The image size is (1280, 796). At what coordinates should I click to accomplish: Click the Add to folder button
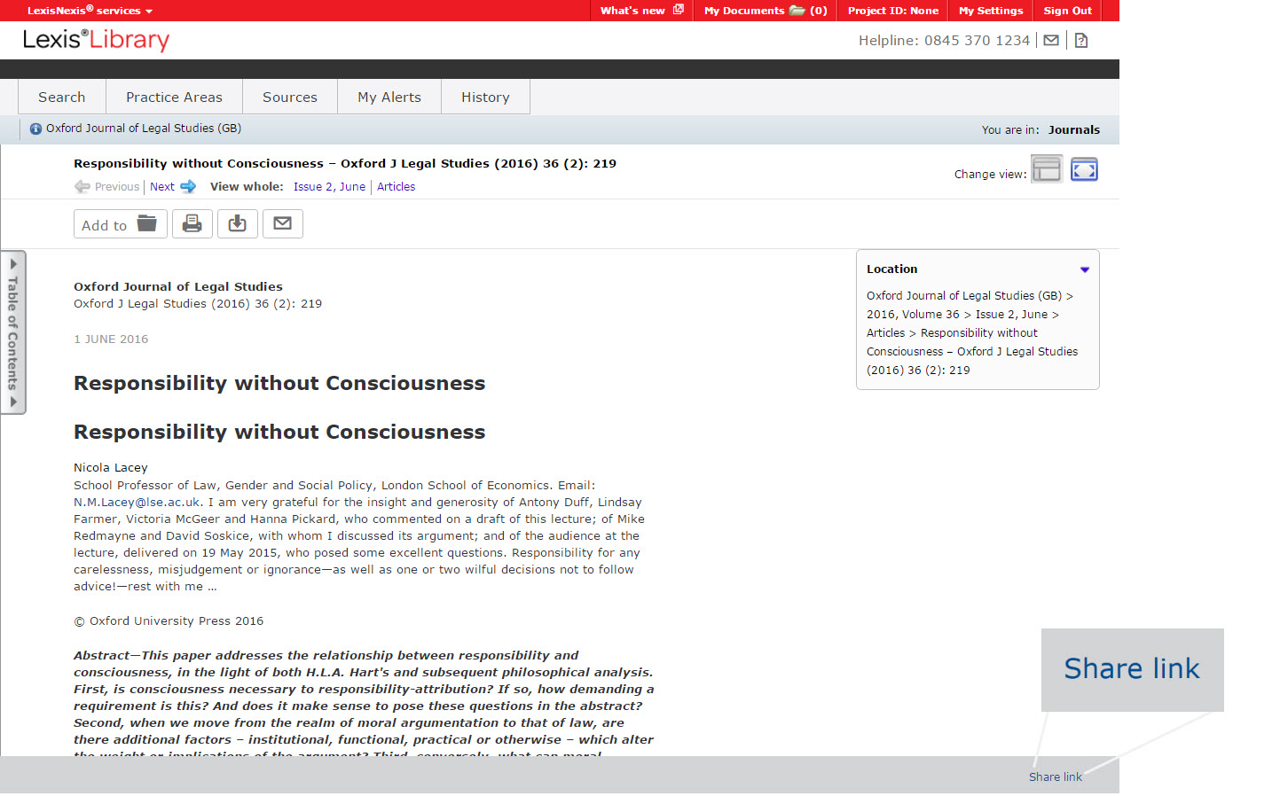point(120,224)
